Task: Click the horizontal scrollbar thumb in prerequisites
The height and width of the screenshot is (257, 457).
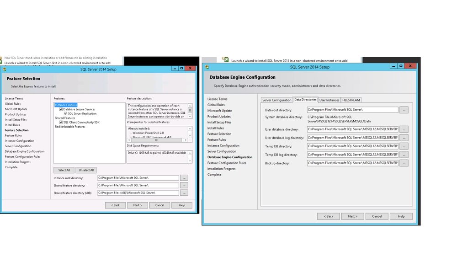Action: (x=156, y=140)
